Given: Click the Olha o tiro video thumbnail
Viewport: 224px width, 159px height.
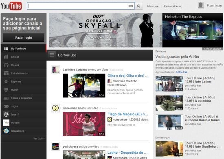Looking at the screenshot, I should point(84,85).
